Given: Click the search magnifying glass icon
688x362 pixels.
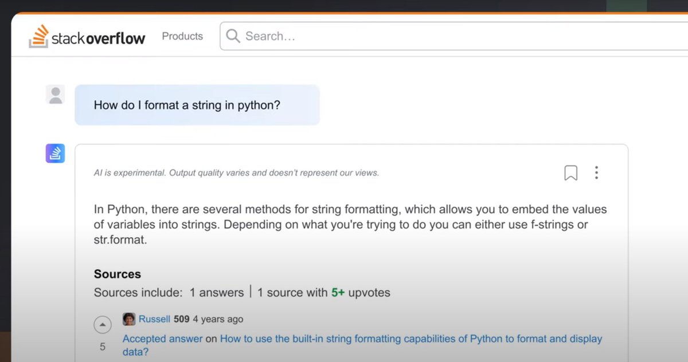Looking at the screenshot, I should tap(233, 36).
